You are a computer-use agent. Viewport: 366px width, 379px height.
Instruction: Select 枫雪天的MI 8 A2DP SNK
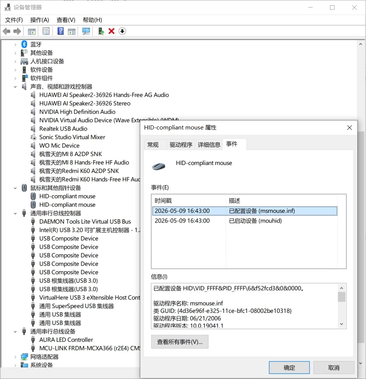click(x=70, y=154)
